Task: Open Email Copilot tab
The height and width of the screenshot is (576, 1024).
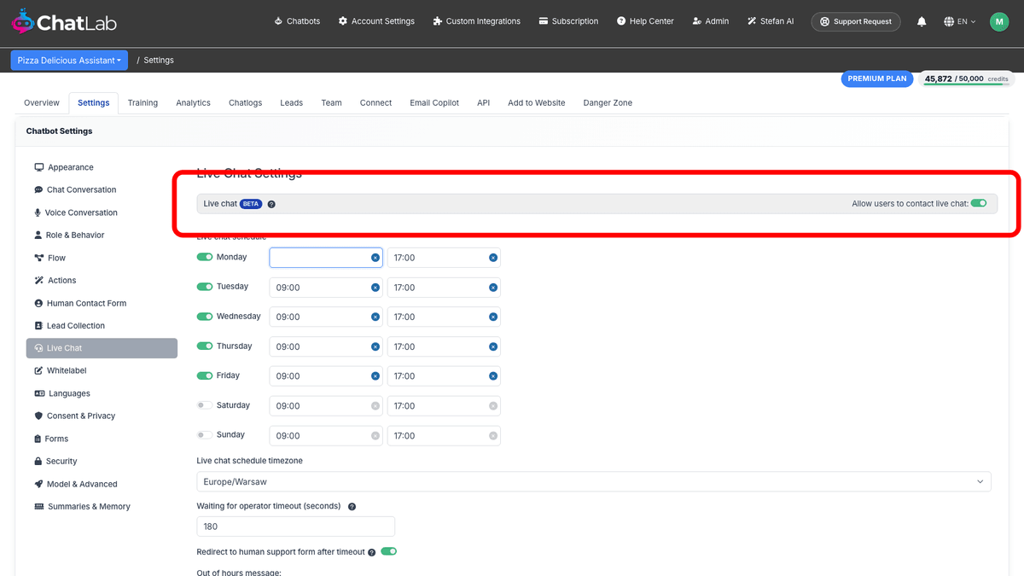Action: [434, 102]
